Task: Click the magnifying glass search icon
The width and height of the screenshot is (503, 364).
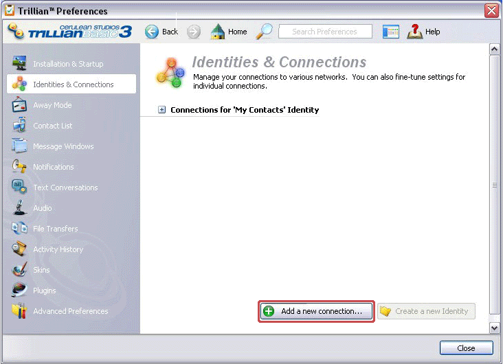Action: tap(265, 32)
